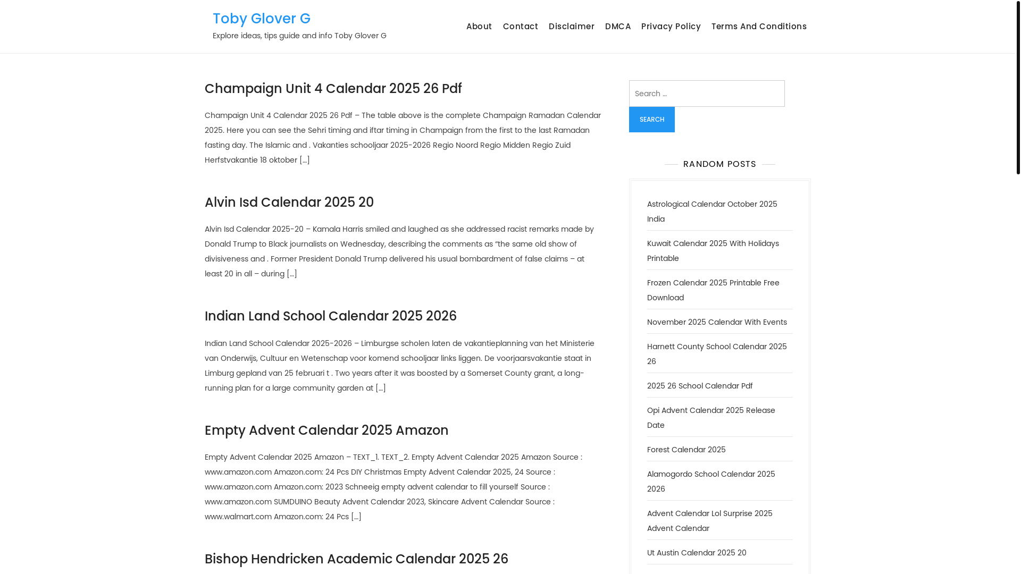1021x574 pixels.
Task: Open Alvin Isd Calendar 2025 20 post
Action: click(289, 202)
